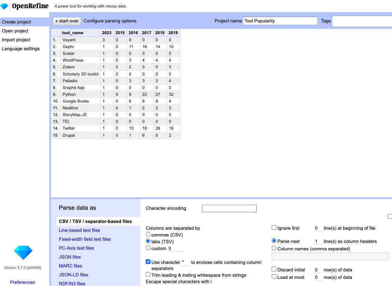The height and width of the screenshot is (286, 392).
Task: Click the Load at most row count field
Action: [318, 277]
